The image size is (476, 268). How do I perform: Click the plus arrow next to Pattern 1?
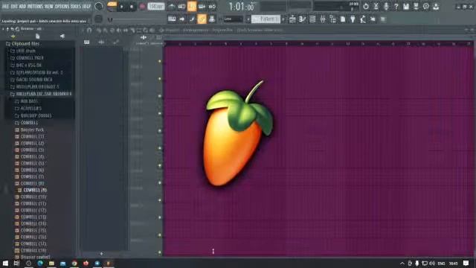(283, 19)
